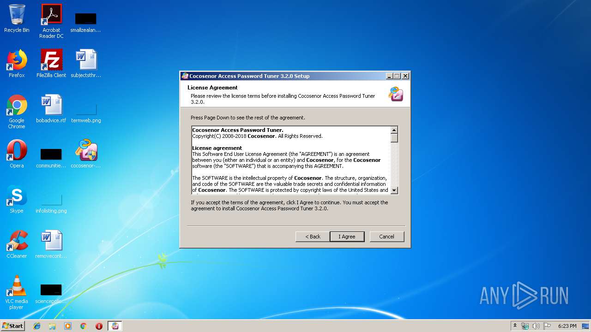Open the Windows Start menu
The image size is (591, 332).
click(x=12, y=326)
